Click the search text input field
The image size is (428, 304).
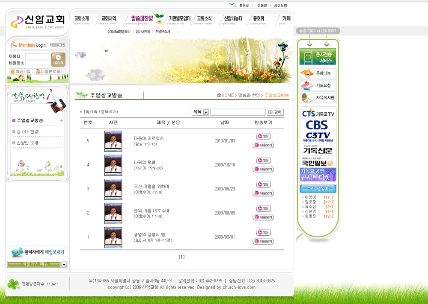tap(238, 112)
